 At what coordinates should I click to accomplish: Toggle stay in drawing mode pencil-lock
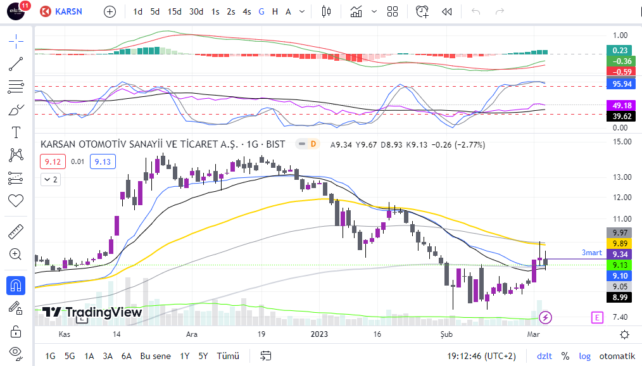click(16, 308)
